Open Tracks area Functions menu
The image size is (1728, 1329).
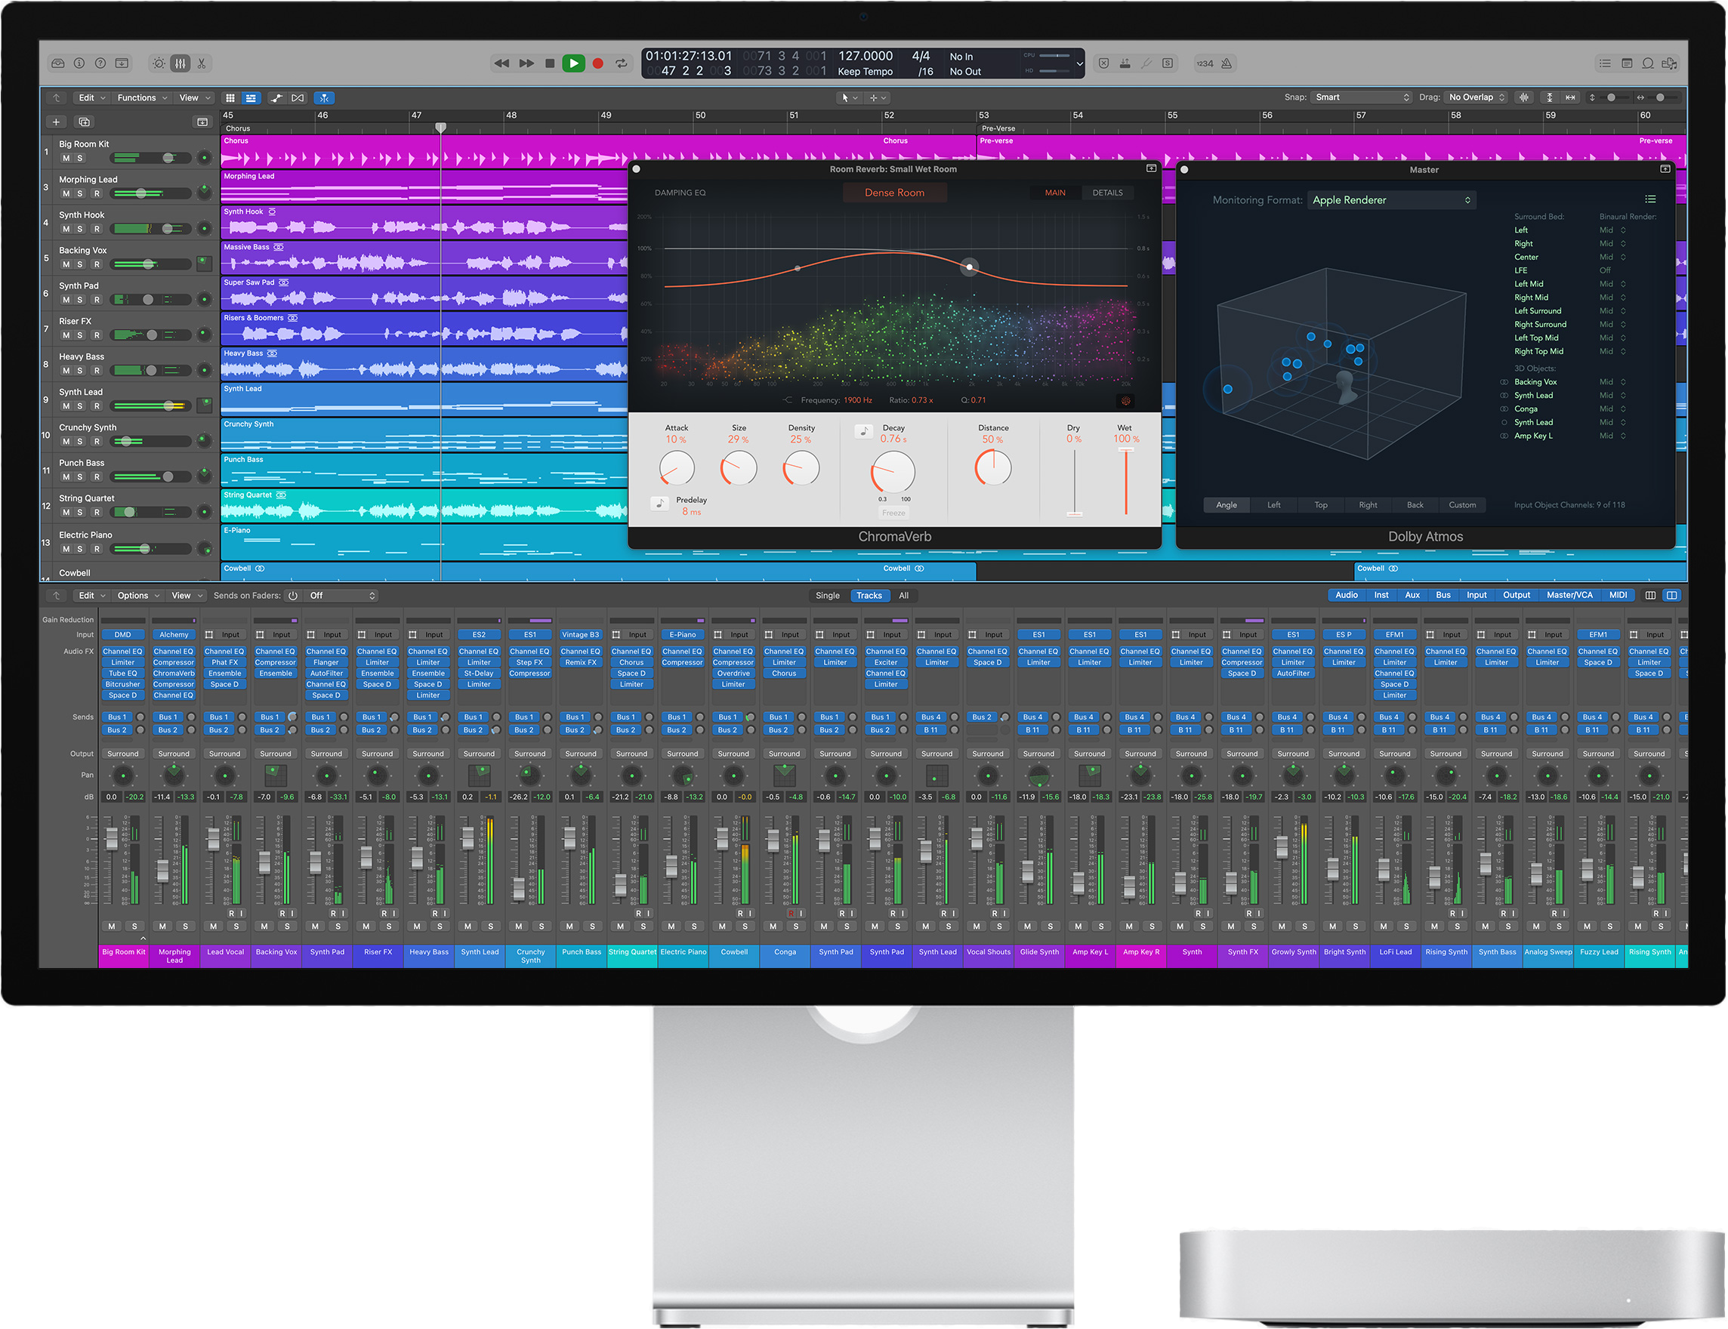pyautogui.click(x=143, y=98)
